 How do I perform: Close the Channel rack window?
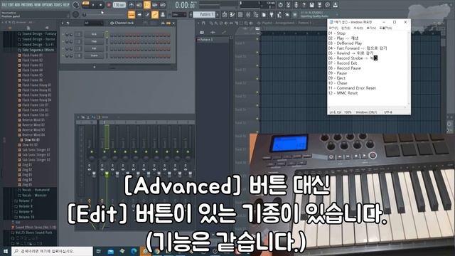173,23
